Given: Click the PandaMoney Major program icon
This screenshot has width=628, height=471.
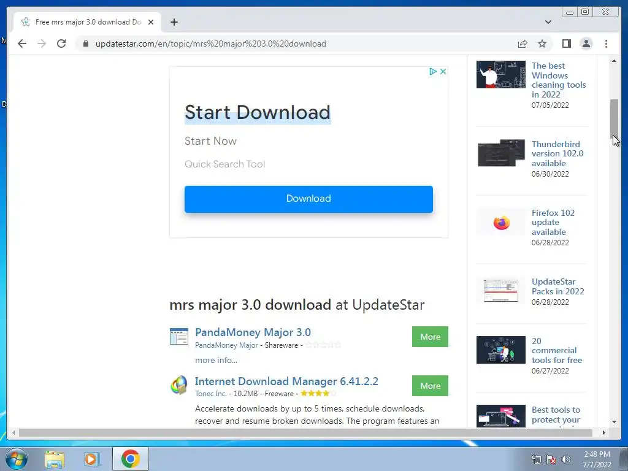Looking at the screenshot, I should pyautogui.click(x=178, y=337).
